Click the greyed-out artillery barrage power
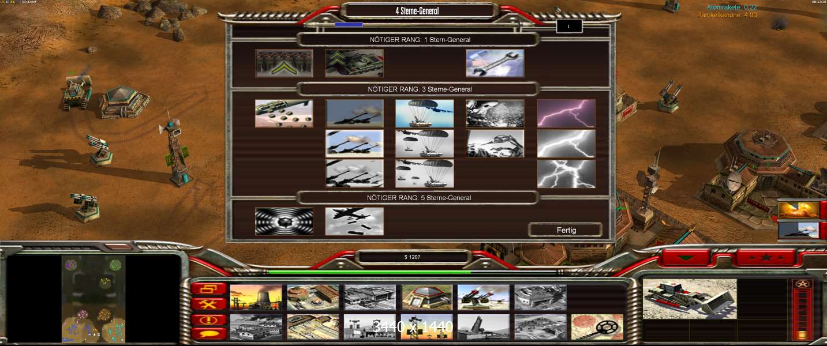Screen dimensions: 827x346 click(x=354, y=174)
